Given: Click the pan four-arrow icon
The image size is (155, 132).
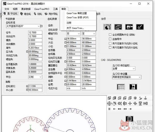Looking at the screenshot, I should coord(130,104).
